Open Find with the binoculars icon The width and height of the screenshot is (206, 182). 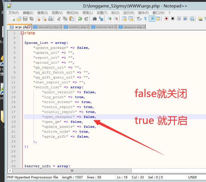point(95,19)
